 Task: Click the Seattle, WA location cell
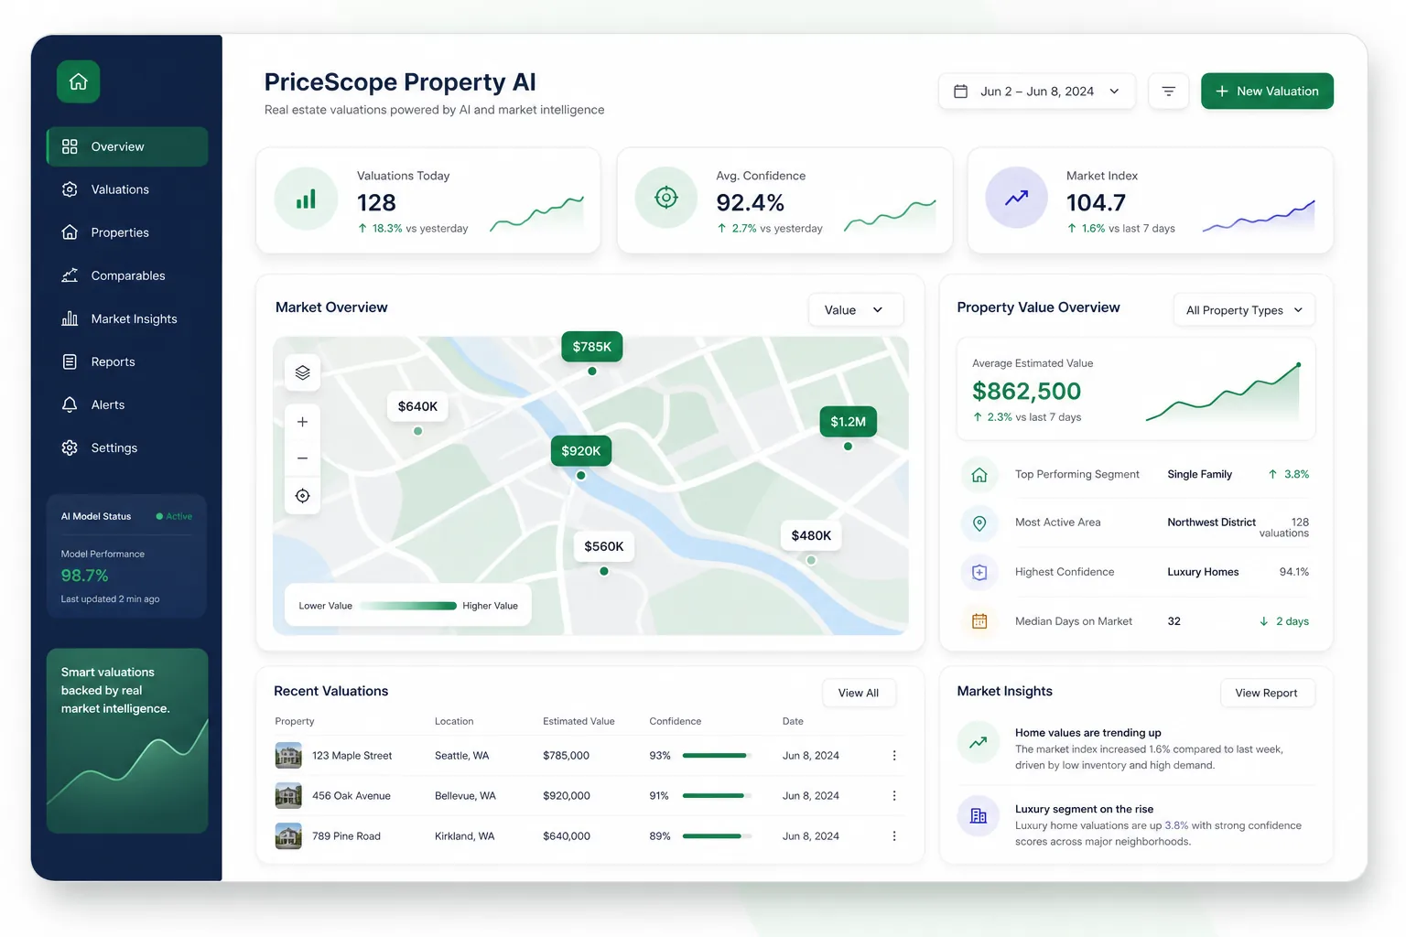[x=462, y=756]
